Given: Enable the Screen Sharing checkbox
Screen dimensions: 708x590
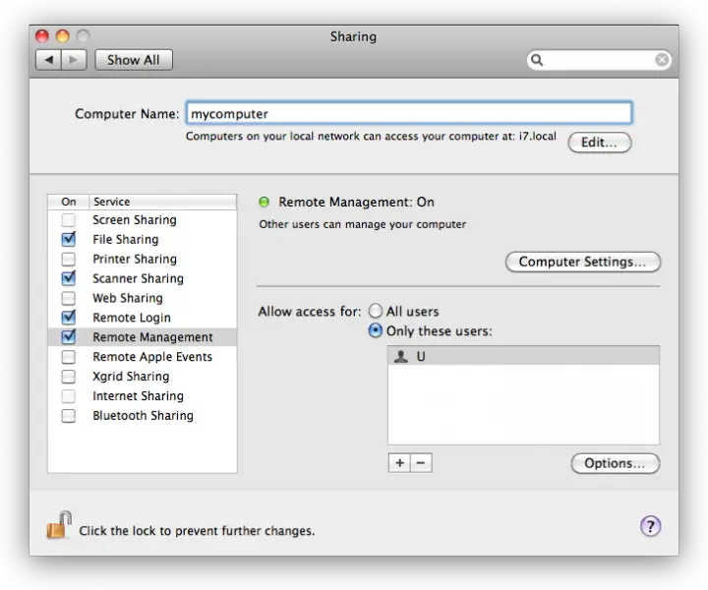Looking at the screenshot, I should point(69,220).
